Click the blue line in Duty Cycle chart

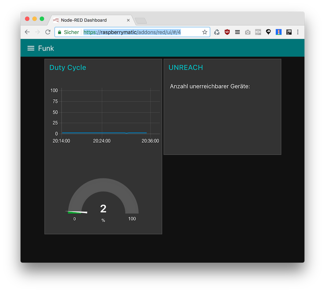pos(104,133)
